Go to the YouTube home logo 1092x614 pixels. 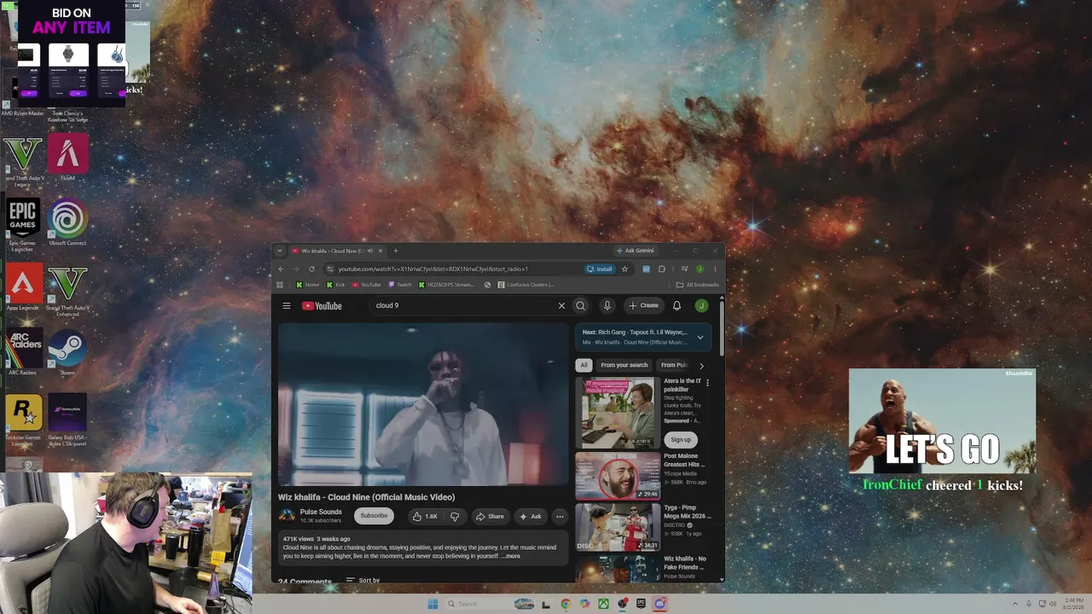(x=322, y=306)
